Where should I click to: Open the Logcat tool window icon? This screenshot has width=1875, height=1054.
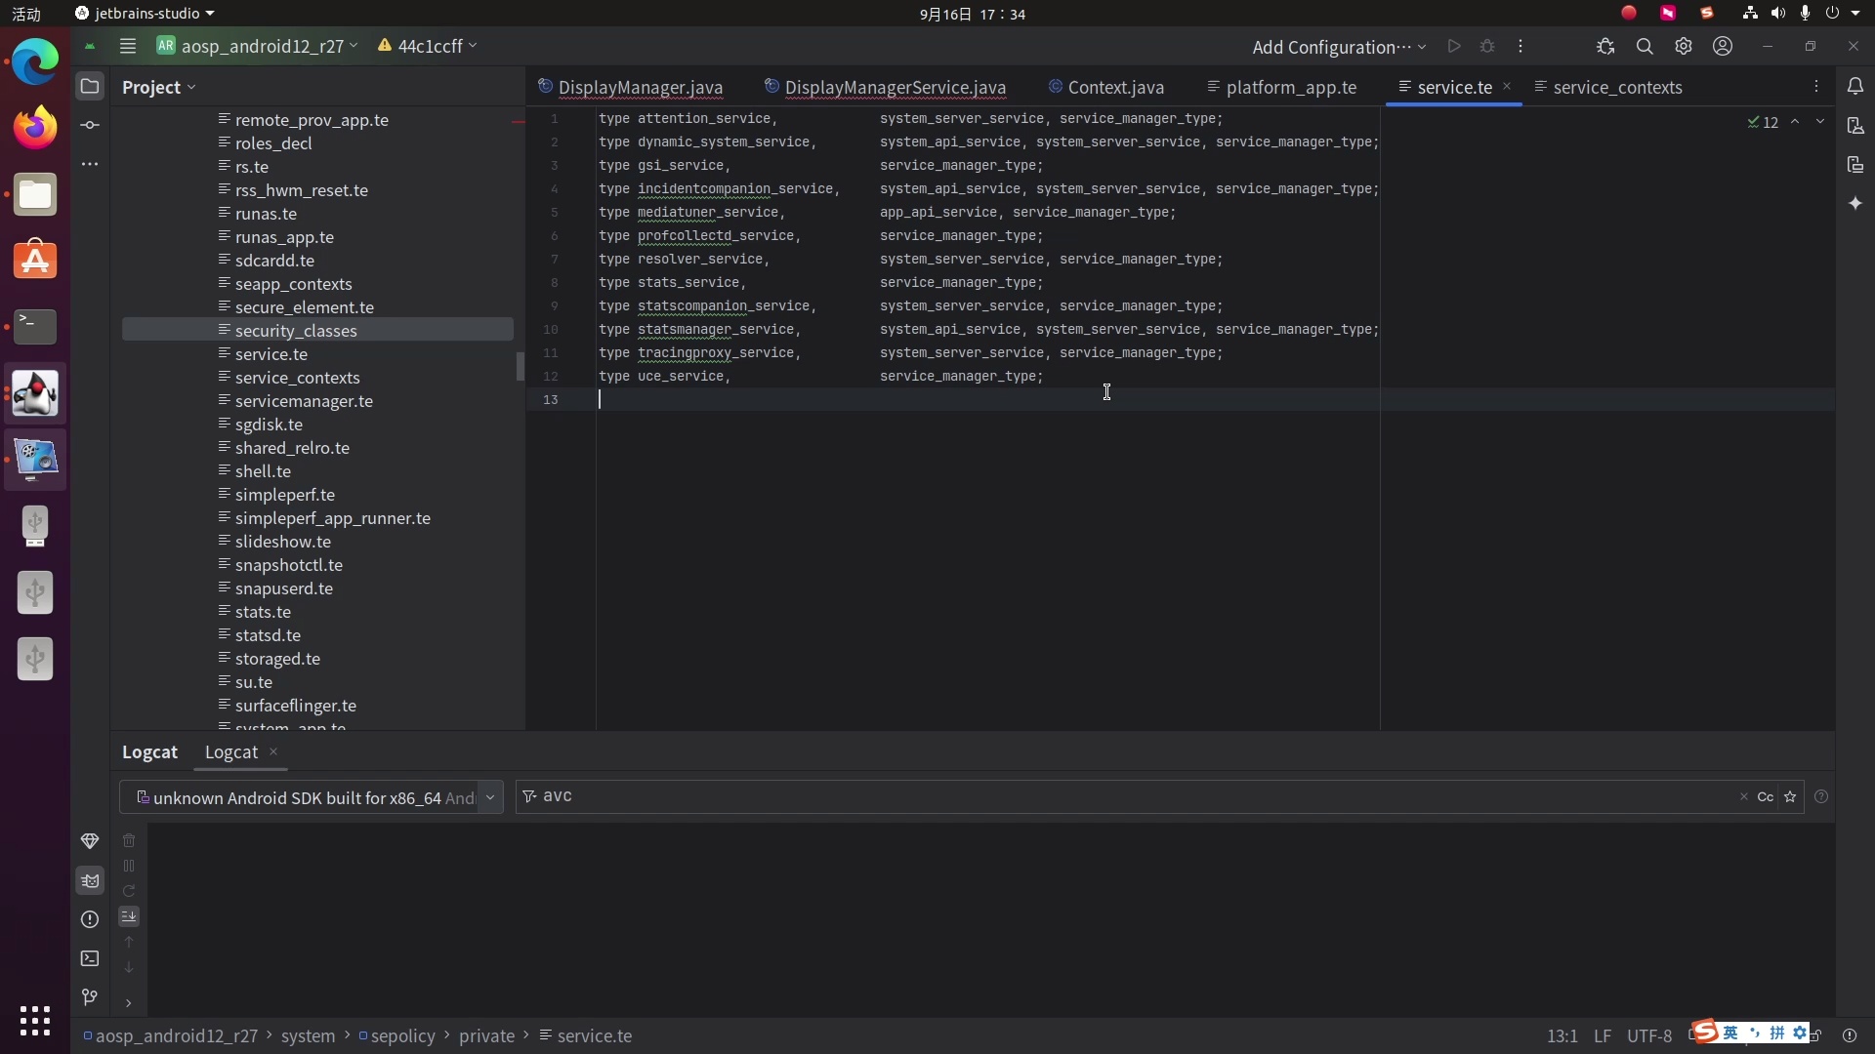pyautogui.click(x=90, y=880)
